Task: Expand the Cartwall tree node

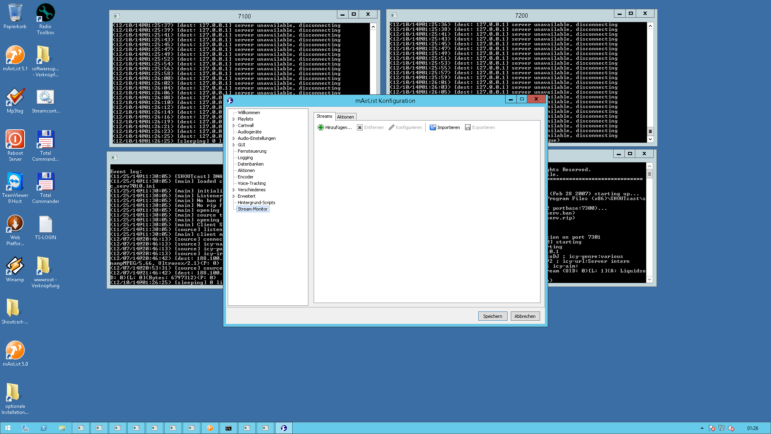Action: pos(234,125)
